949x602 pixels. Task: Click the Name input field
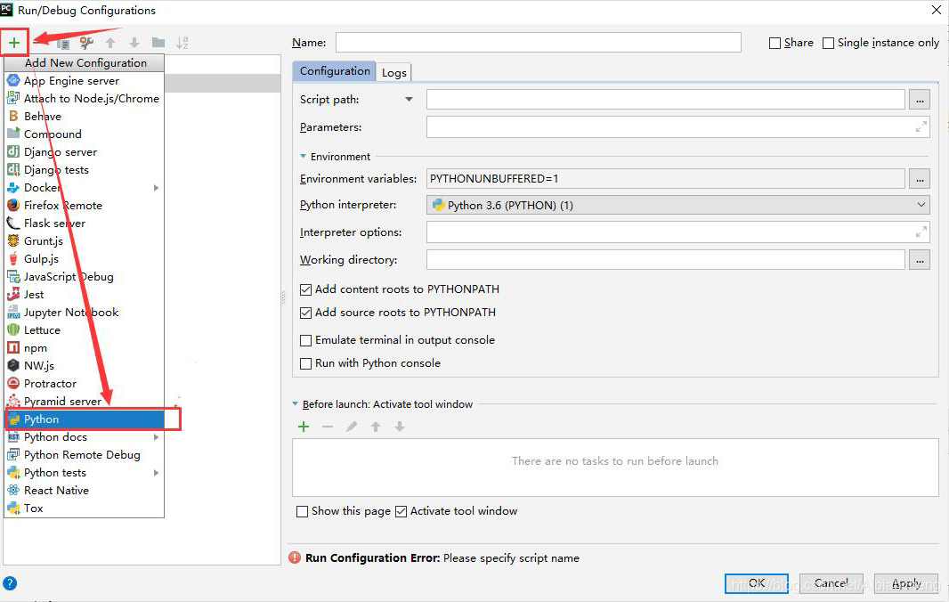[x=534, y=42]
